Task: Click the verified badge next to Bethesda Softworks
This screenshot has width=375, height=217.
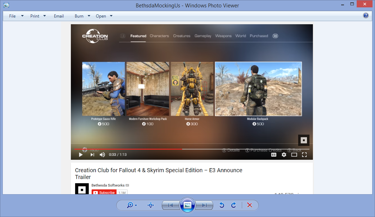Action: (127, 185)
